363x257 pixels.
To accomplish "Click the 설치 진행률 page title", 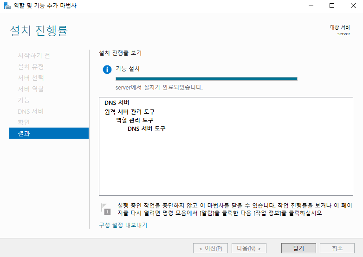I will (39, 31).
